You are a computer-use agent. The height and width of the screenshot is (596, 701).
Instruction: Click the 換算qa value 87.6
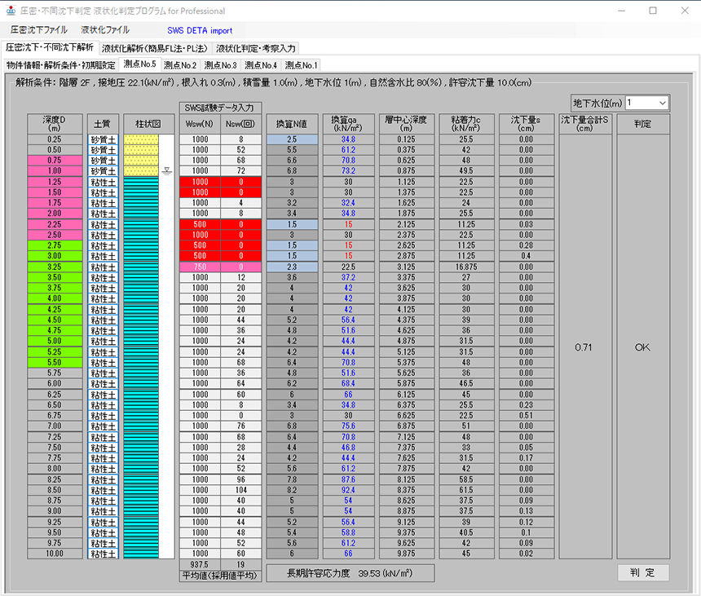pos(348,479)
